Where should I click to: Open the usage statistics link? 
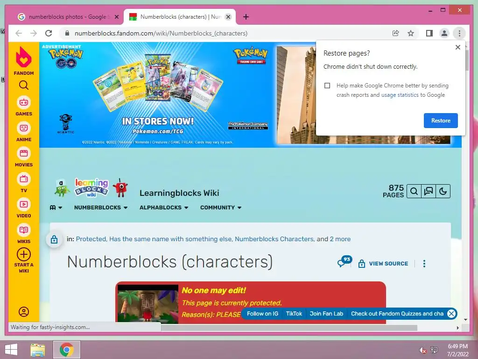click(400, 95)
